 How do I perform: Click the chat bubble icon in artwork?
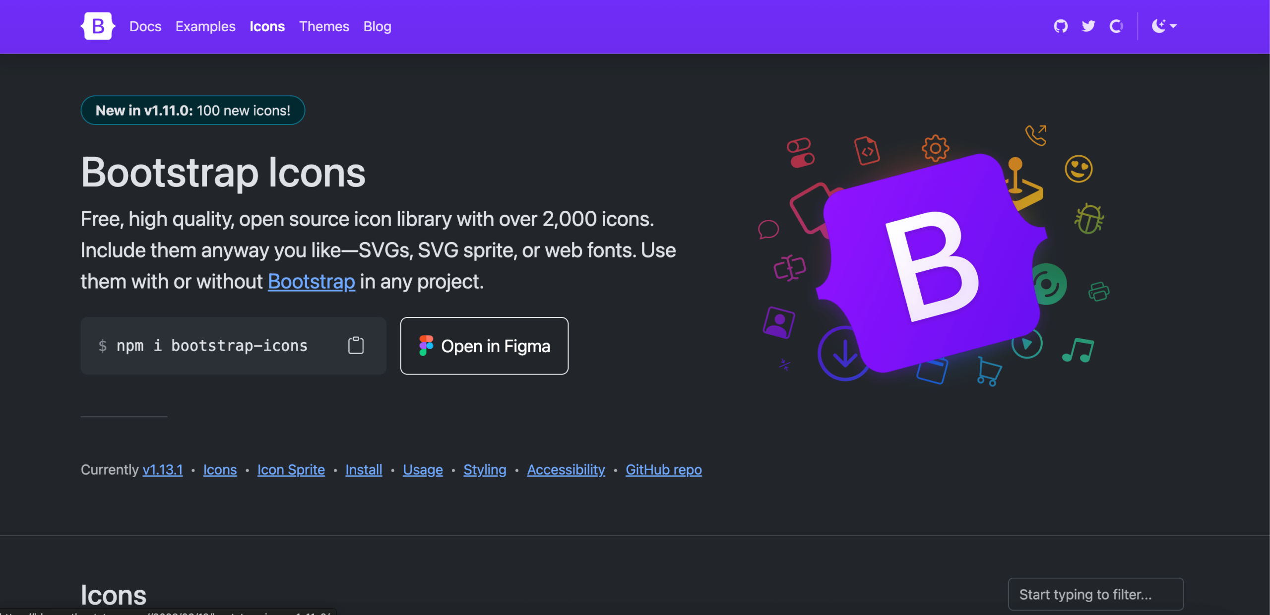(768, 229)
